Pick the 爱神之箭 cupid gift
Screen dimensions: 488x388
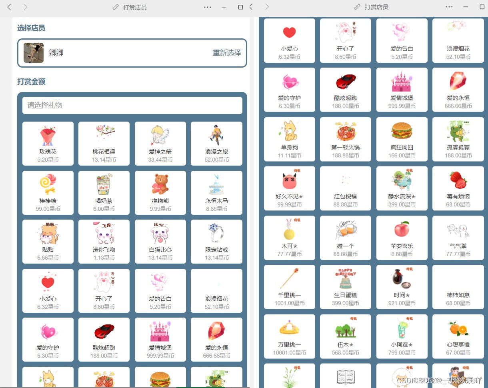click(x=160, y=144)
